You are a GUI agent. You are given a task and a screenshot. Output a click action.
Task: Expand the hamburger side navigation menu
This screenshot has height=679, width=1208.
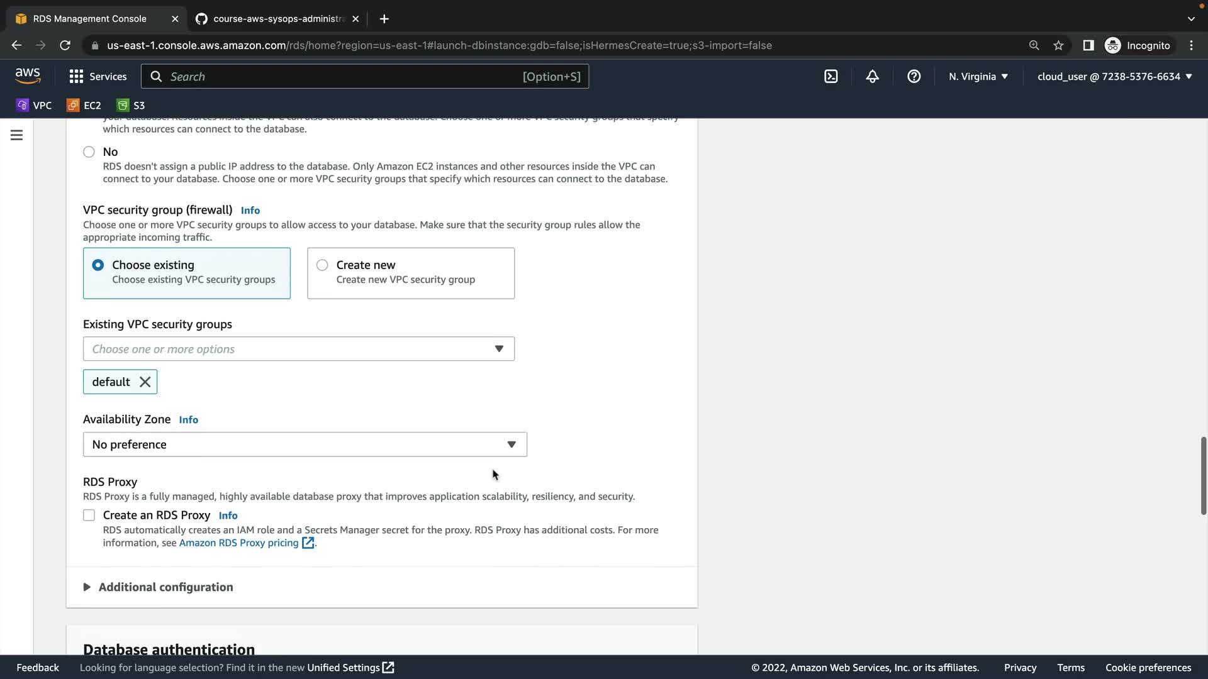click(x=16, y=135)
